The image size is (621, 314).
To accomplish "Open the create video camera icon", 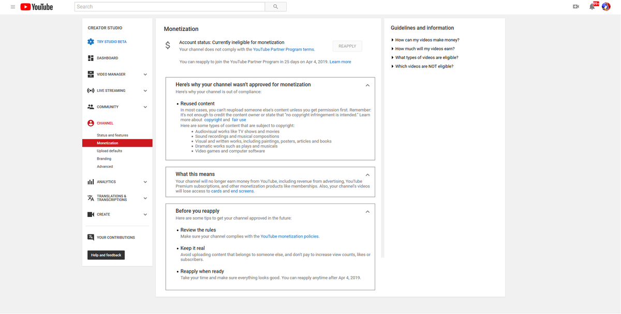I will (576, 7).
